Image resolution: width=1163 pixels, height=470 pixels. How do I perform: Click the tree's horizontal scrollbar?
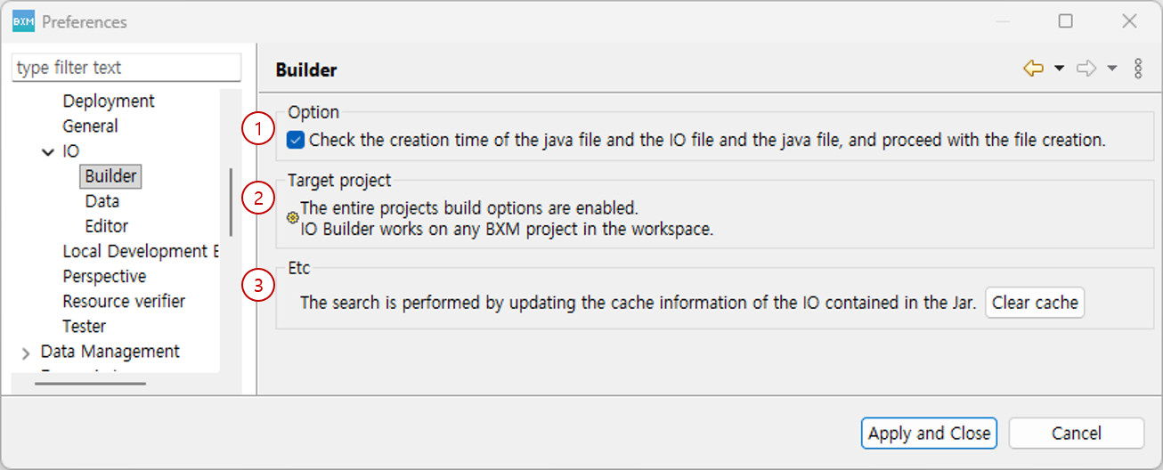tap(90, 384)
